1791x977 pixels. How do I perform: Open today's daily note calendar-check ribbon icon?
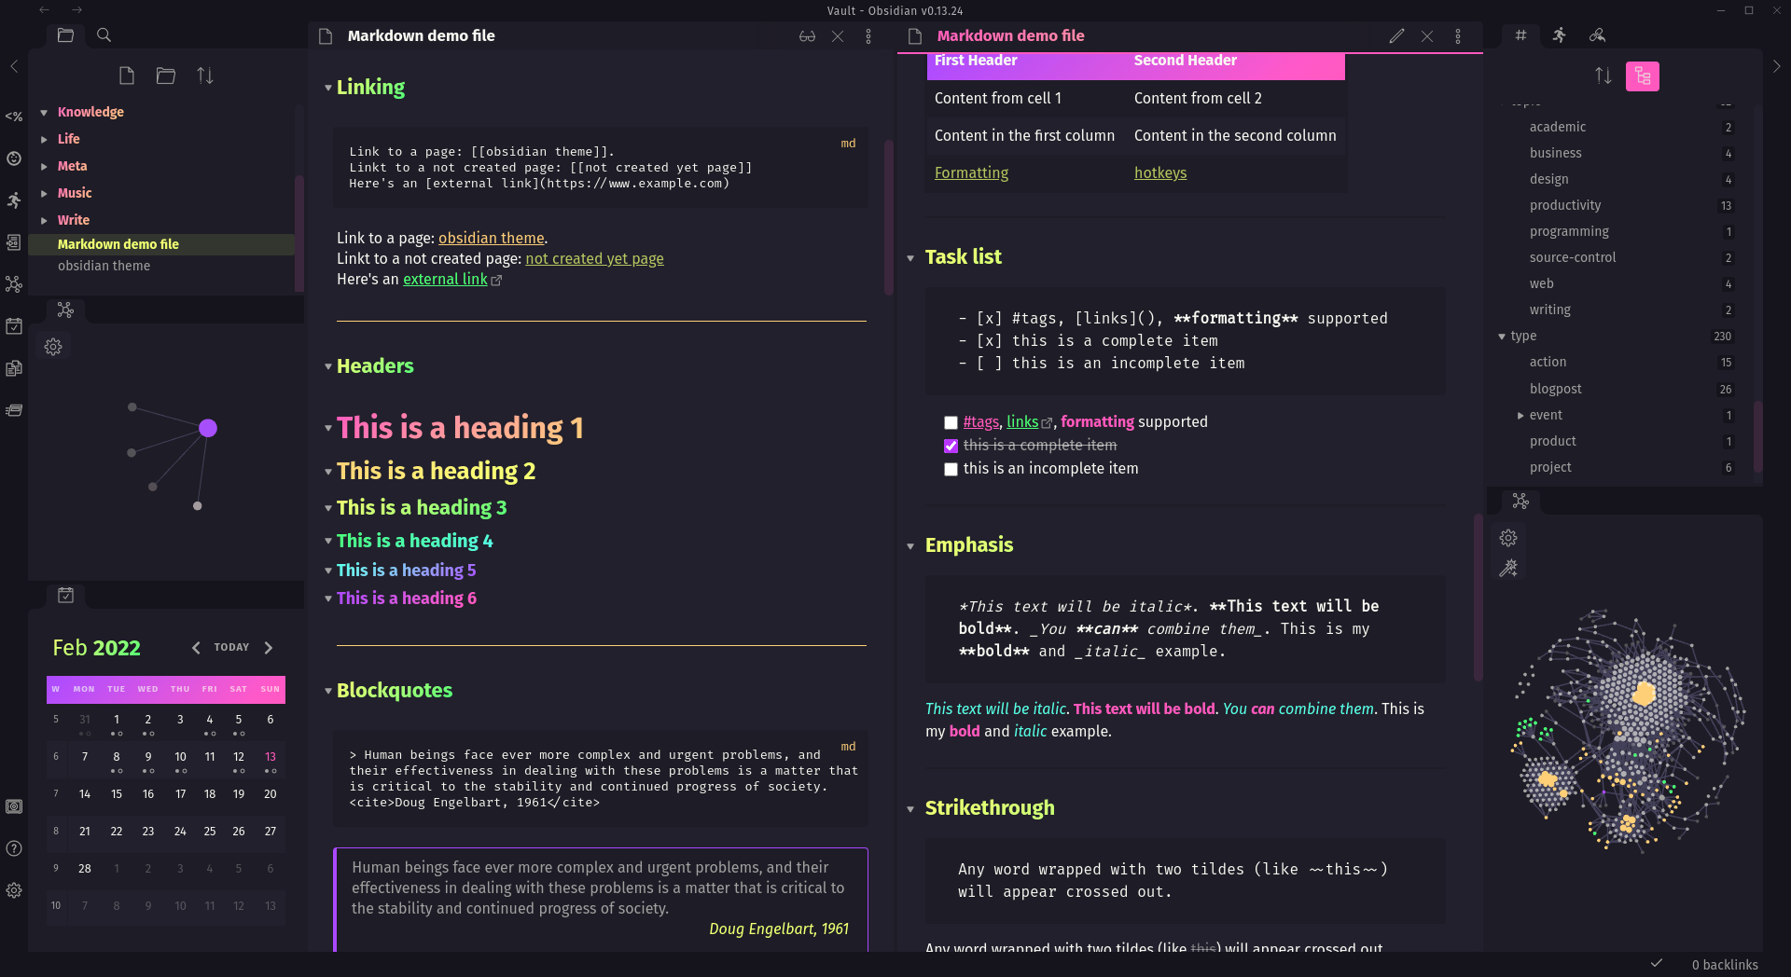tap(14, 326)
